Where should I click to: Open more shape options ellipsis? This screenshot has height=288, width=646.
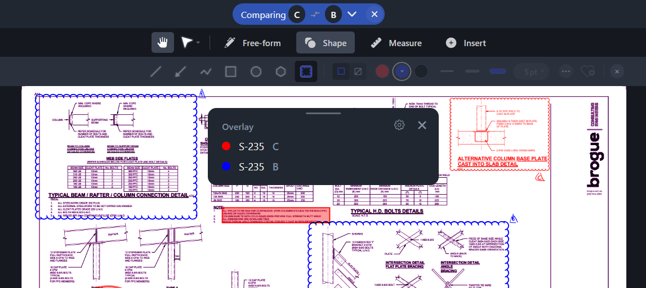pyautogui.click(x=565, y=71)
